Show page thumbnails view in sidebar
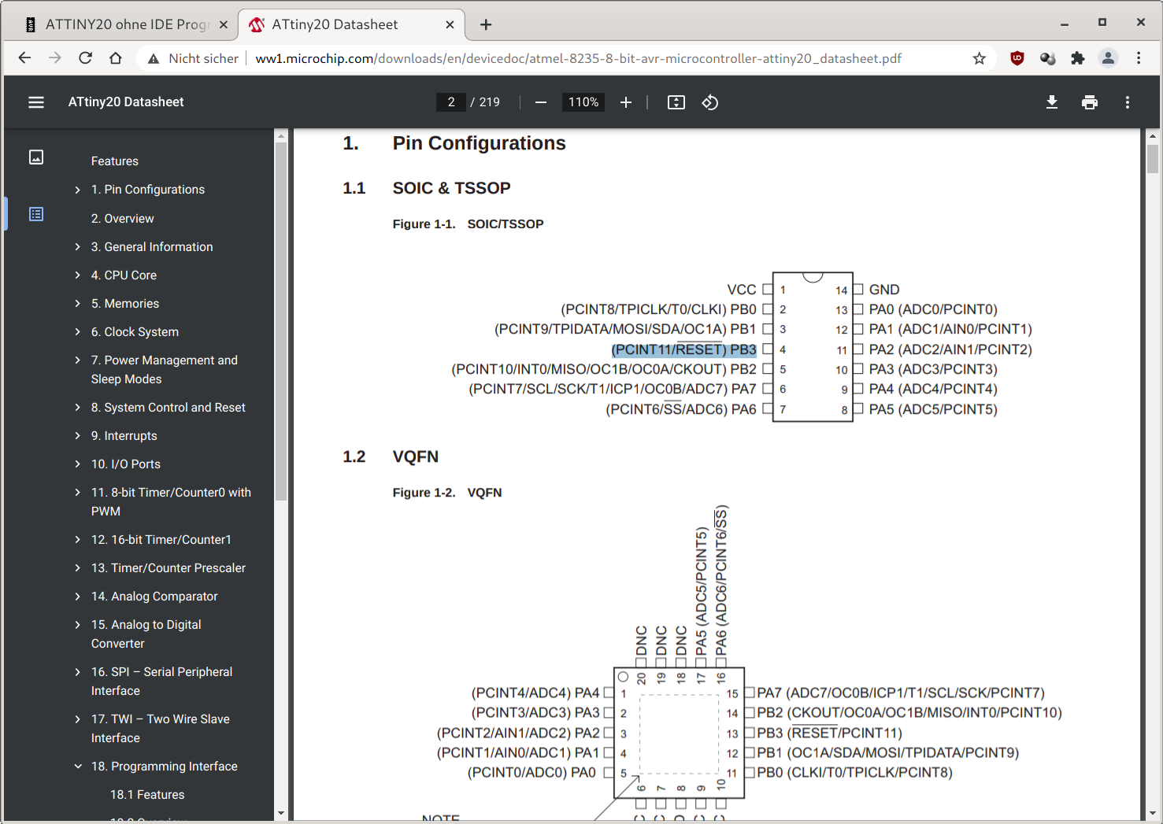 (36, 157)
